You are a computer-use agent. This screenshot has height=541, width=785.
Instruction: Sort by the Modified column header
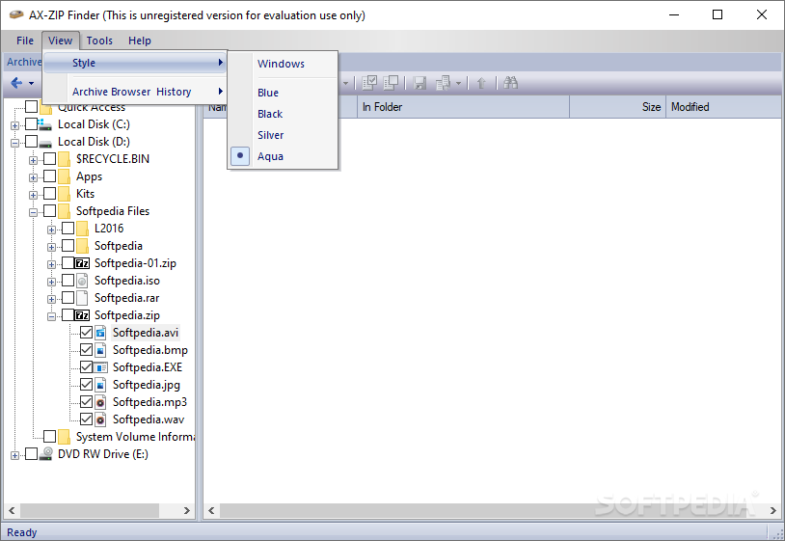coord(723,107)
